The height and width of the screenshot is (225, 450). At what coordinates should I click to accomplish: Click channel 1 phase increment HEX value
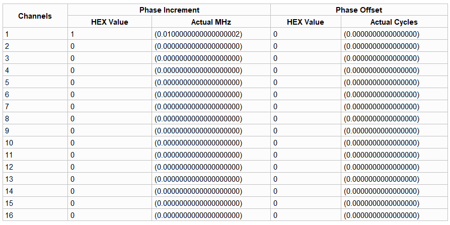72,34
